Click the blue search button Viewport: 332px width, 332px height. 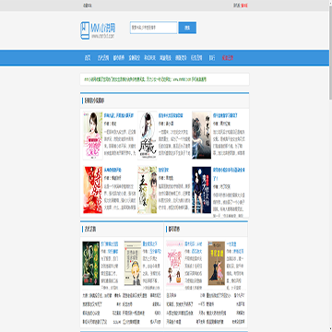187,28
